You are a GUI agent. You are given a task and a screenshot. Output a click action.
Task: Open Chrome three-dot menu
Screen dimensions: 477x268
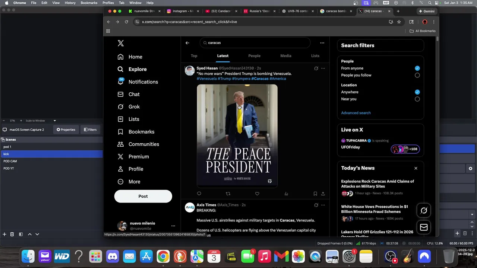tap(433, 22)
